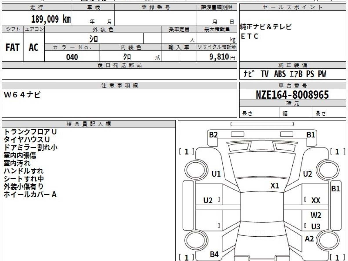Select the inspector note トランクフロアU

point(30,132)
